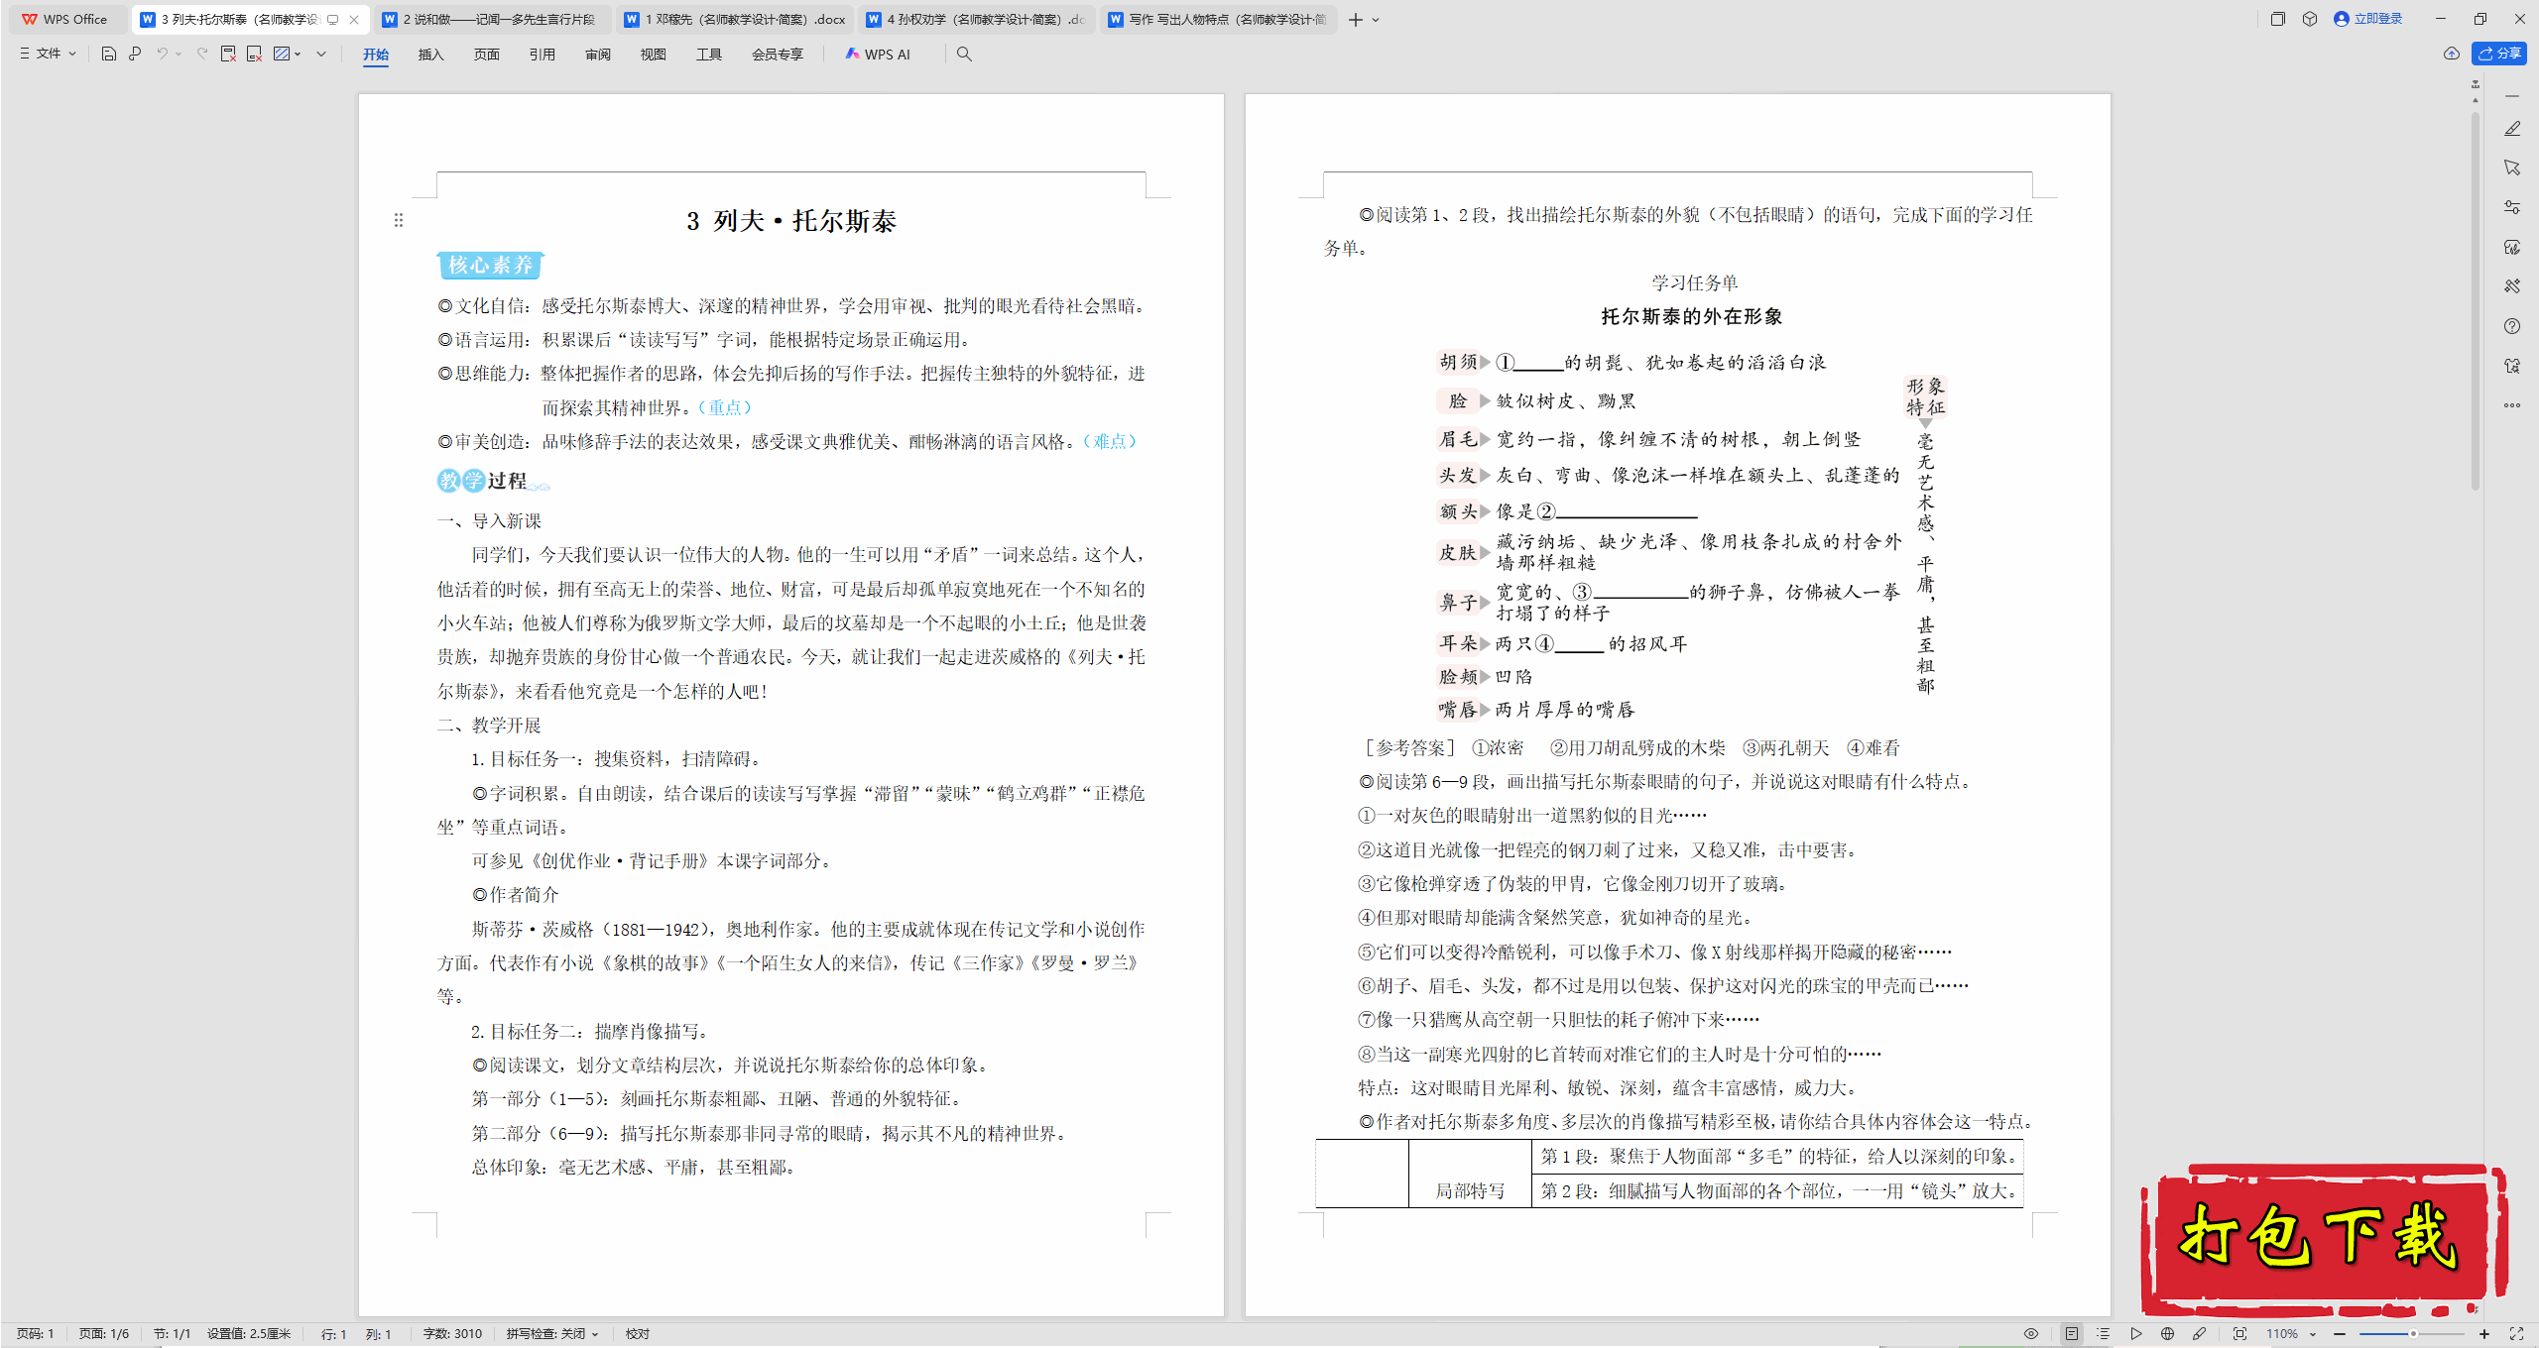
Task: Open the search magnifier in the ribbon
Action: [964, 54]
